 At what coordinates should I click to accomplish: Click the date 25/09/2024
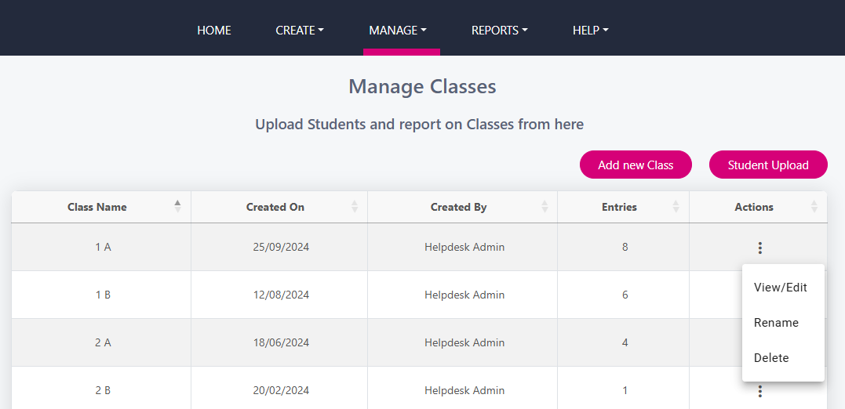(281, 248)
